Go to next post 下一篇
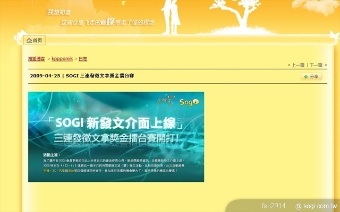The height and width of the screenshot is (212, 340). (x=318, y=65)
